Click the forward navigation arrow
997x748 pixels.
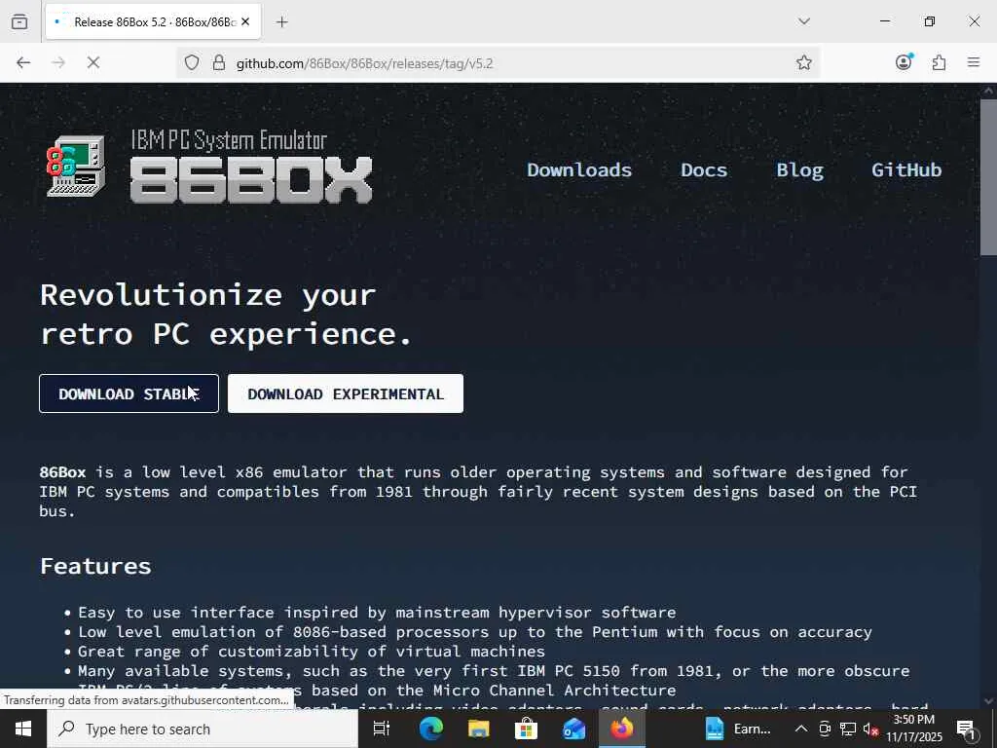(58, 62)
